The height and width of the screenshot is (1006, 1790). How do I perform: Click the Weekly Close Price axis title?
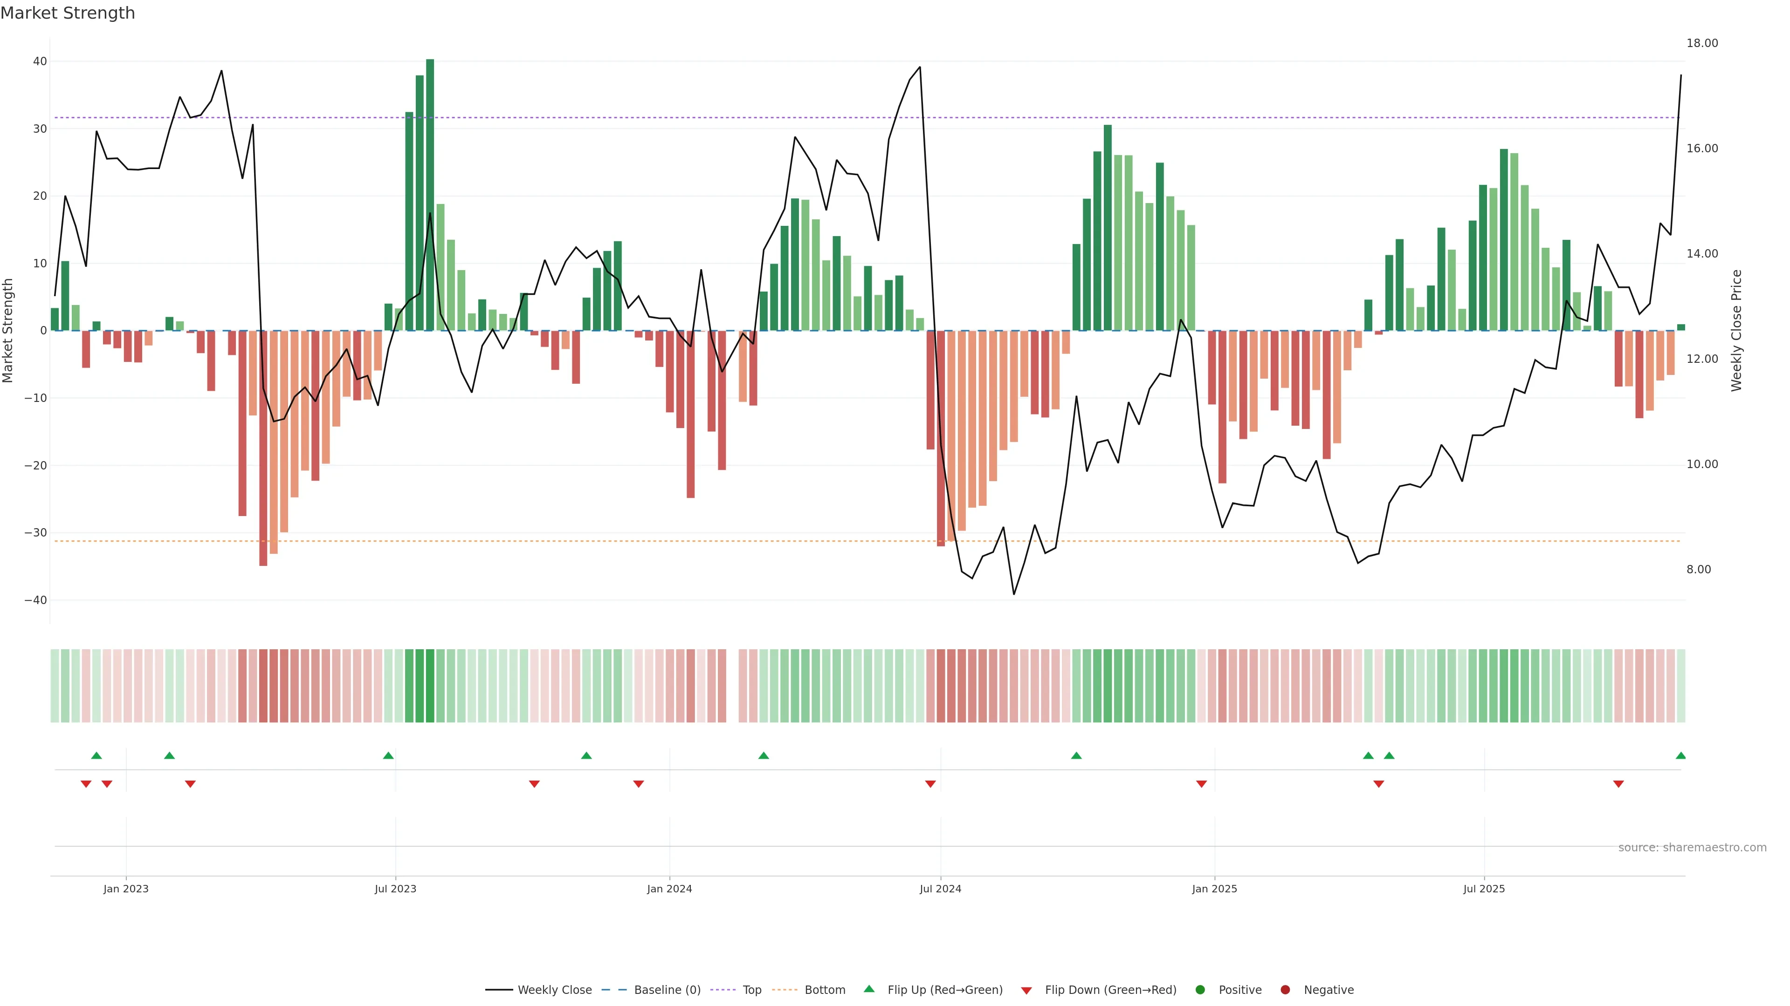tap(1736, 331)
